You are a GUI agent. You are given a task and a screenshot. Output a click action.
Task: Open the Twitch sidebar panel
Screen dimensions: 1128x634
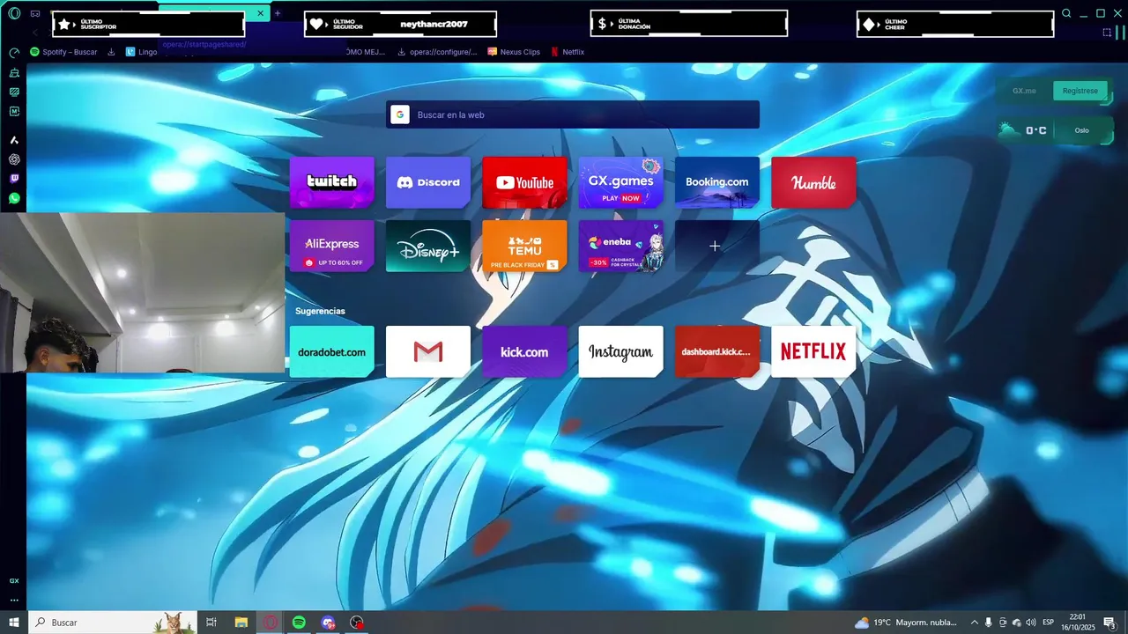pos(14,179)
